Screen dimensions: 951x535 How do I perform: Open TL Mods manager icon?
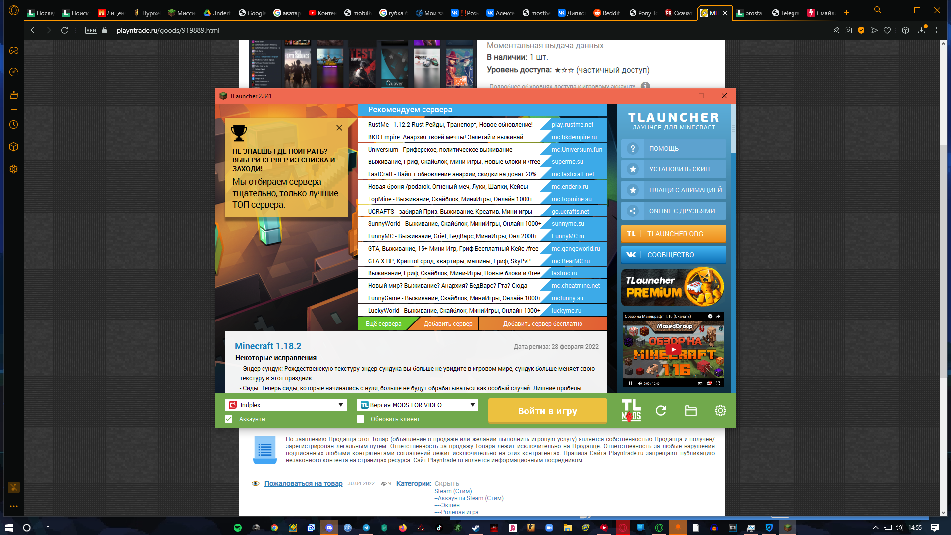pyautogui.click(x=631, y=411)
